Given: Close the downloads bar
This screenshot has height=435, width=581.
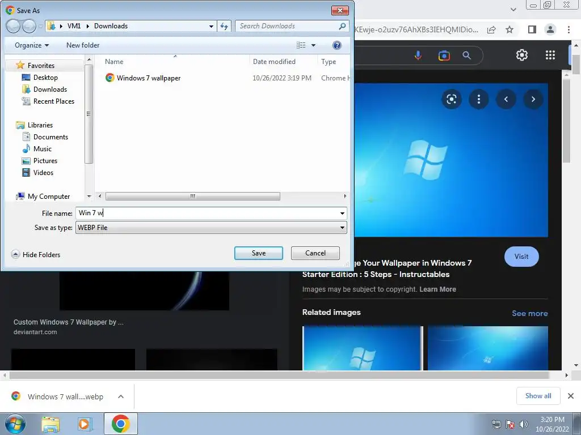Looking at the screenshot, I should pyautogui.click(x=571, y=396).
